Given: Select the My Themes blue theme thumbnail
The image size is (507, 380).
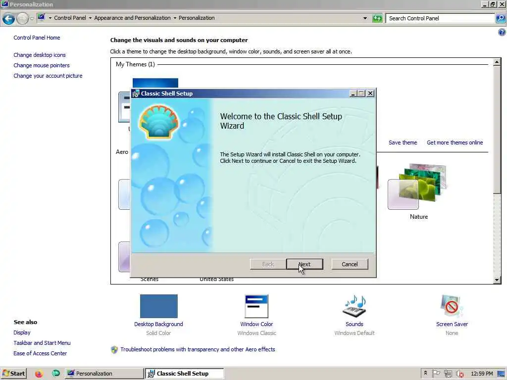Looking at the screenshot, I should 155,83.
